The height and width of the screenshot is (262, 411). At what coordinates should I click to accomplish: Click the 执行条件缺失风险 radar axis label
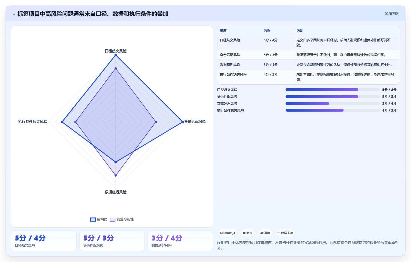coord(33,122)
